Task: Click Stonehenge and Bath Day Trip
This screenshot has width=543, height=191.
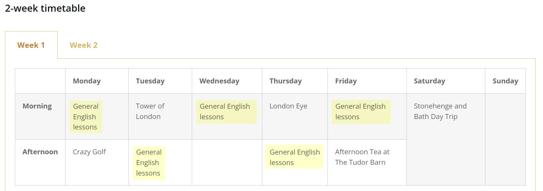Action: tap(440, 111)
